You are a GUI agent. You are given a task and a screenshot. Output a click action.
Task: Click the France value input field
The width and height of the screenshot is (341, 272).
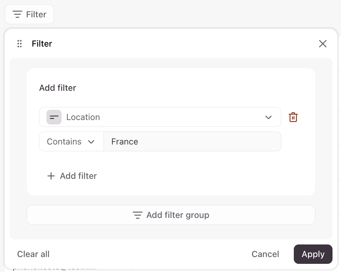[x=192, y=141]
